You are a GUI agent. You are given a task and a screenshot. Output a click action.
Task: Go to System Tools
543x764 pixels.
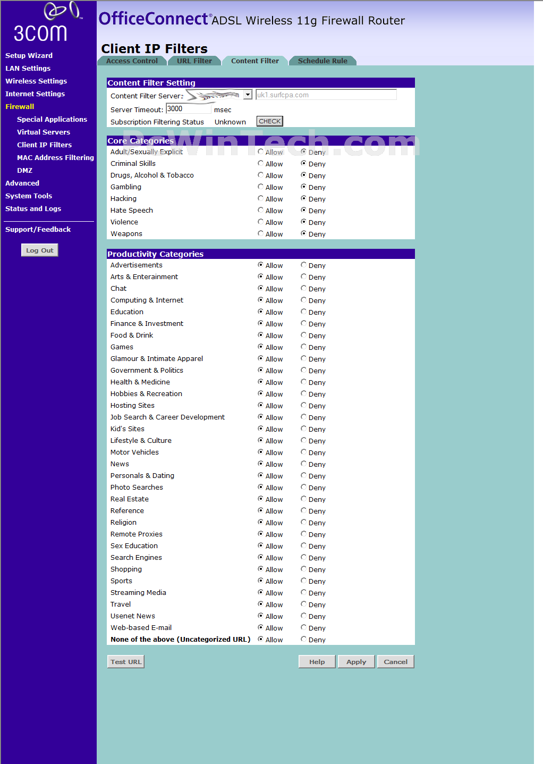point(29,196)
